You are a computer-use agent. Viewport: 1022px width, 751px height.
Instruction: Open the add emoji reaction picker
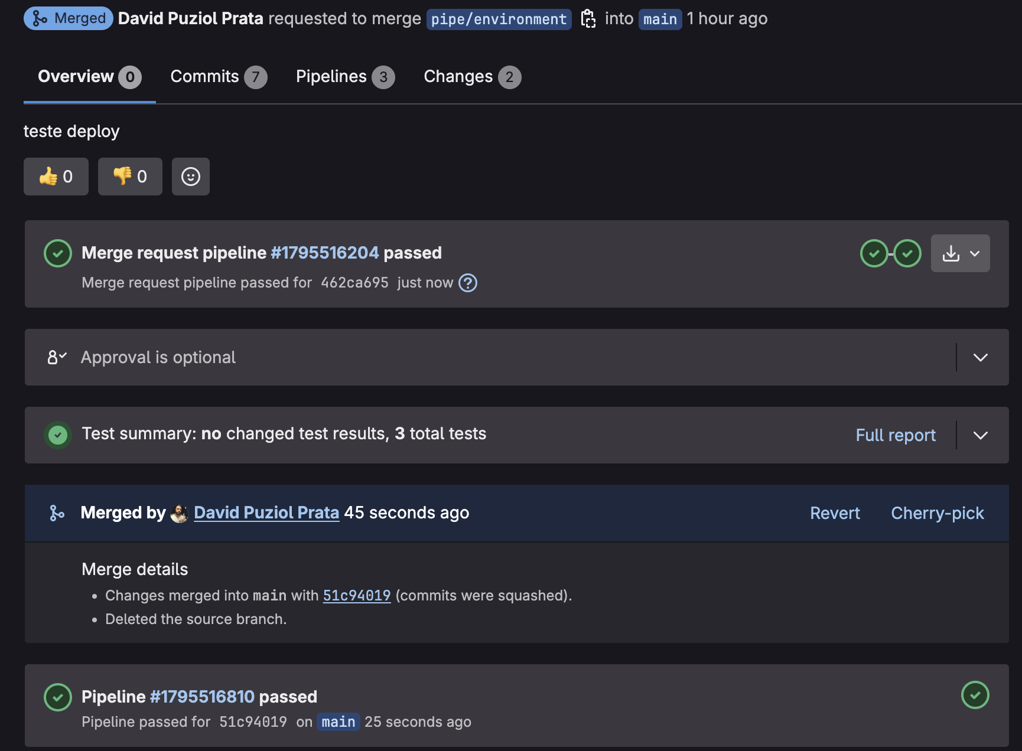point(190,177)
